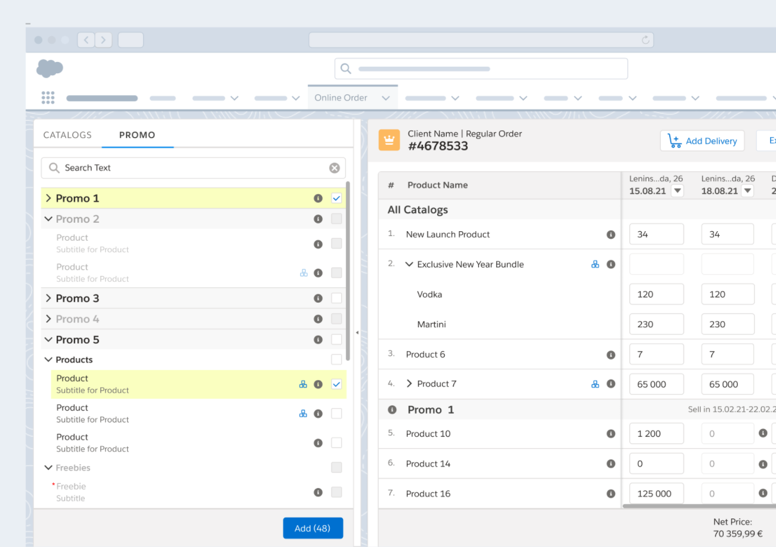Expand the Promo 3 row
Viewport: 776px width, 547px height.
[48, 299]
